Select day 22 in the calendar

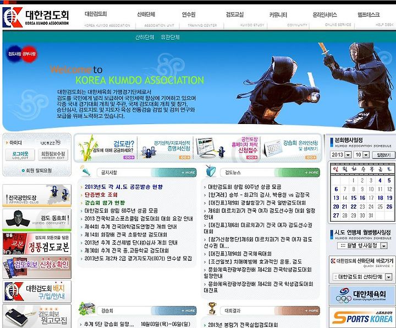(x=353, y=207)
